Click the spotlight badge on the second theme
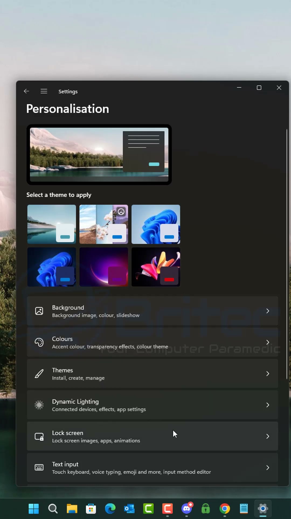The width and height of the screenshot is (291, 519). tap(121, 212)
